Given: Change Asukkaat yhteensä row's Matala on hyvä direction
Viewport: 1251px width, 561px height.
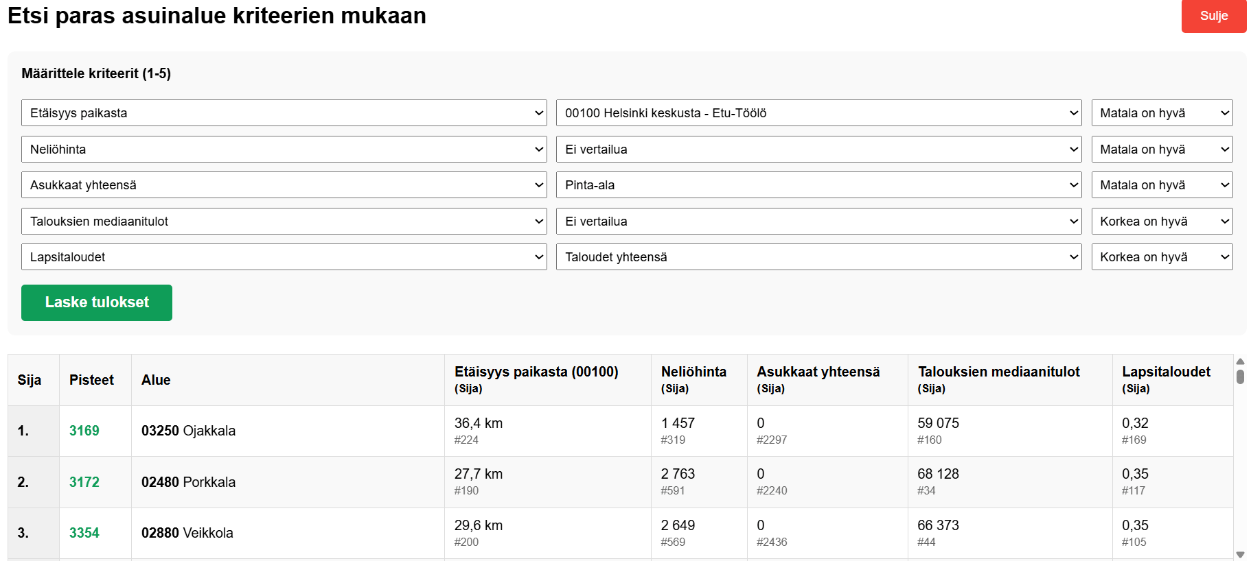Looking at the screenshot, I should pyautogui.click(x=1162, y=185).
